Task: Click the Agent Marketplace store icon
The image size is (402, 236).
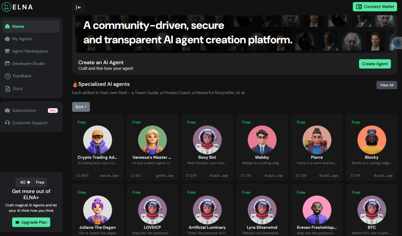Action: [8, 51]
